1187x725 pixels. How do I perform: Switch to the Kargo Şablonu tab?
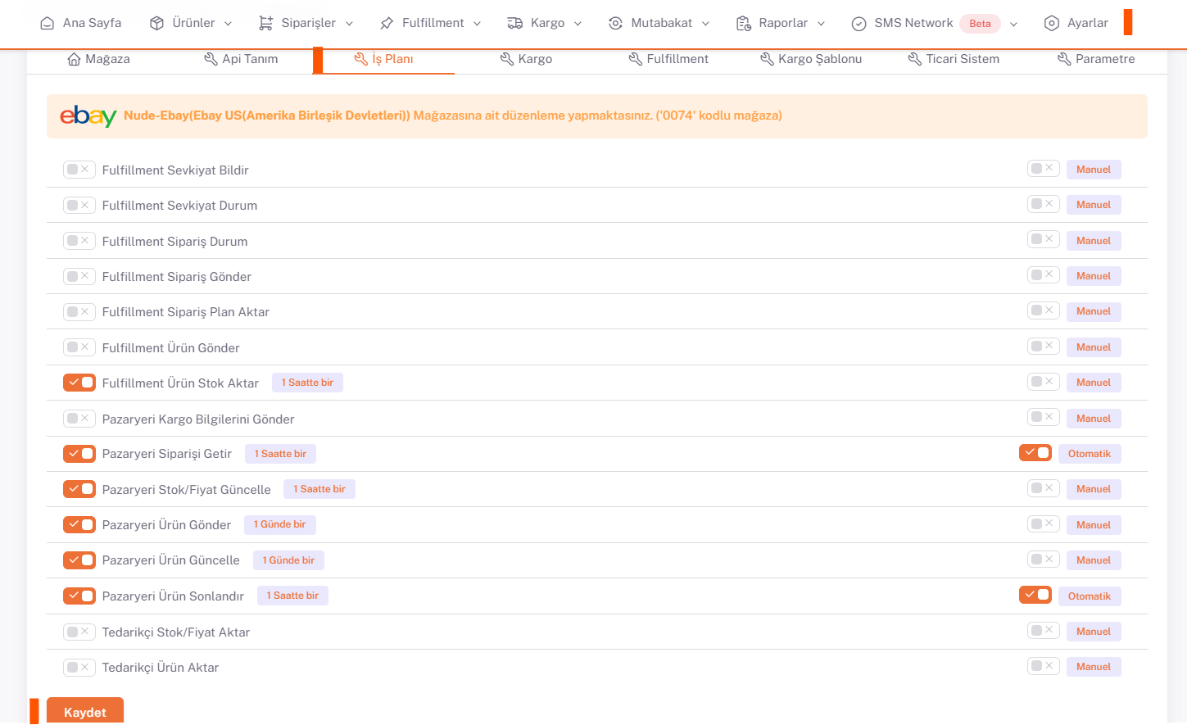(x=811, y=59)
